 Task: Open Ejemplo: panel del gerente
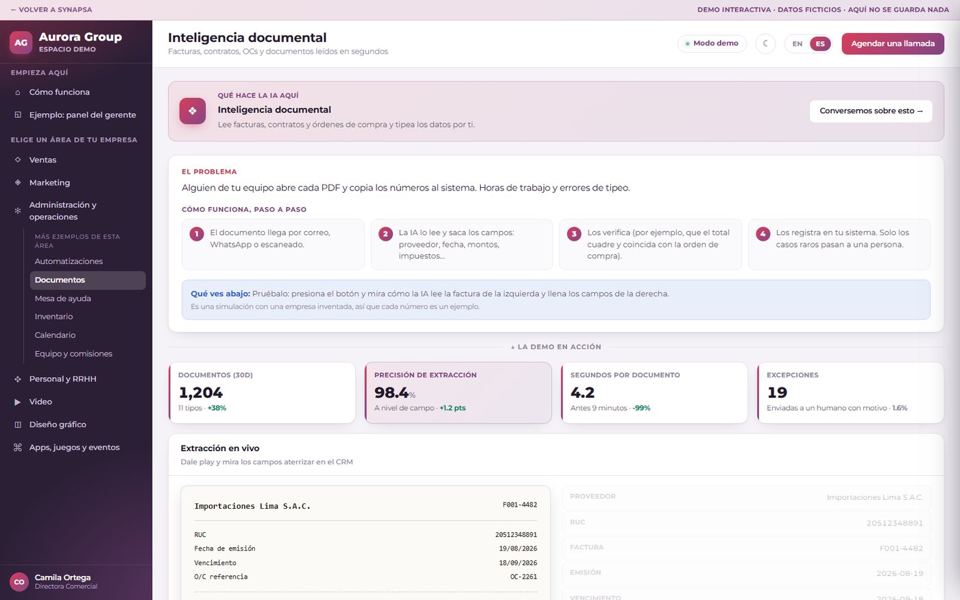pos(76,115)
